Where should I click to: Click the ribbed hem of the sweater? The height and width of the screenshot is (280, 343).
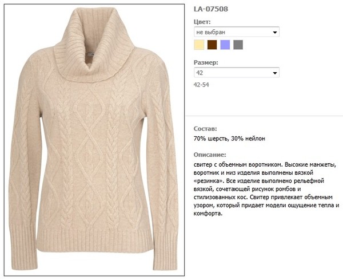point(95,241)
